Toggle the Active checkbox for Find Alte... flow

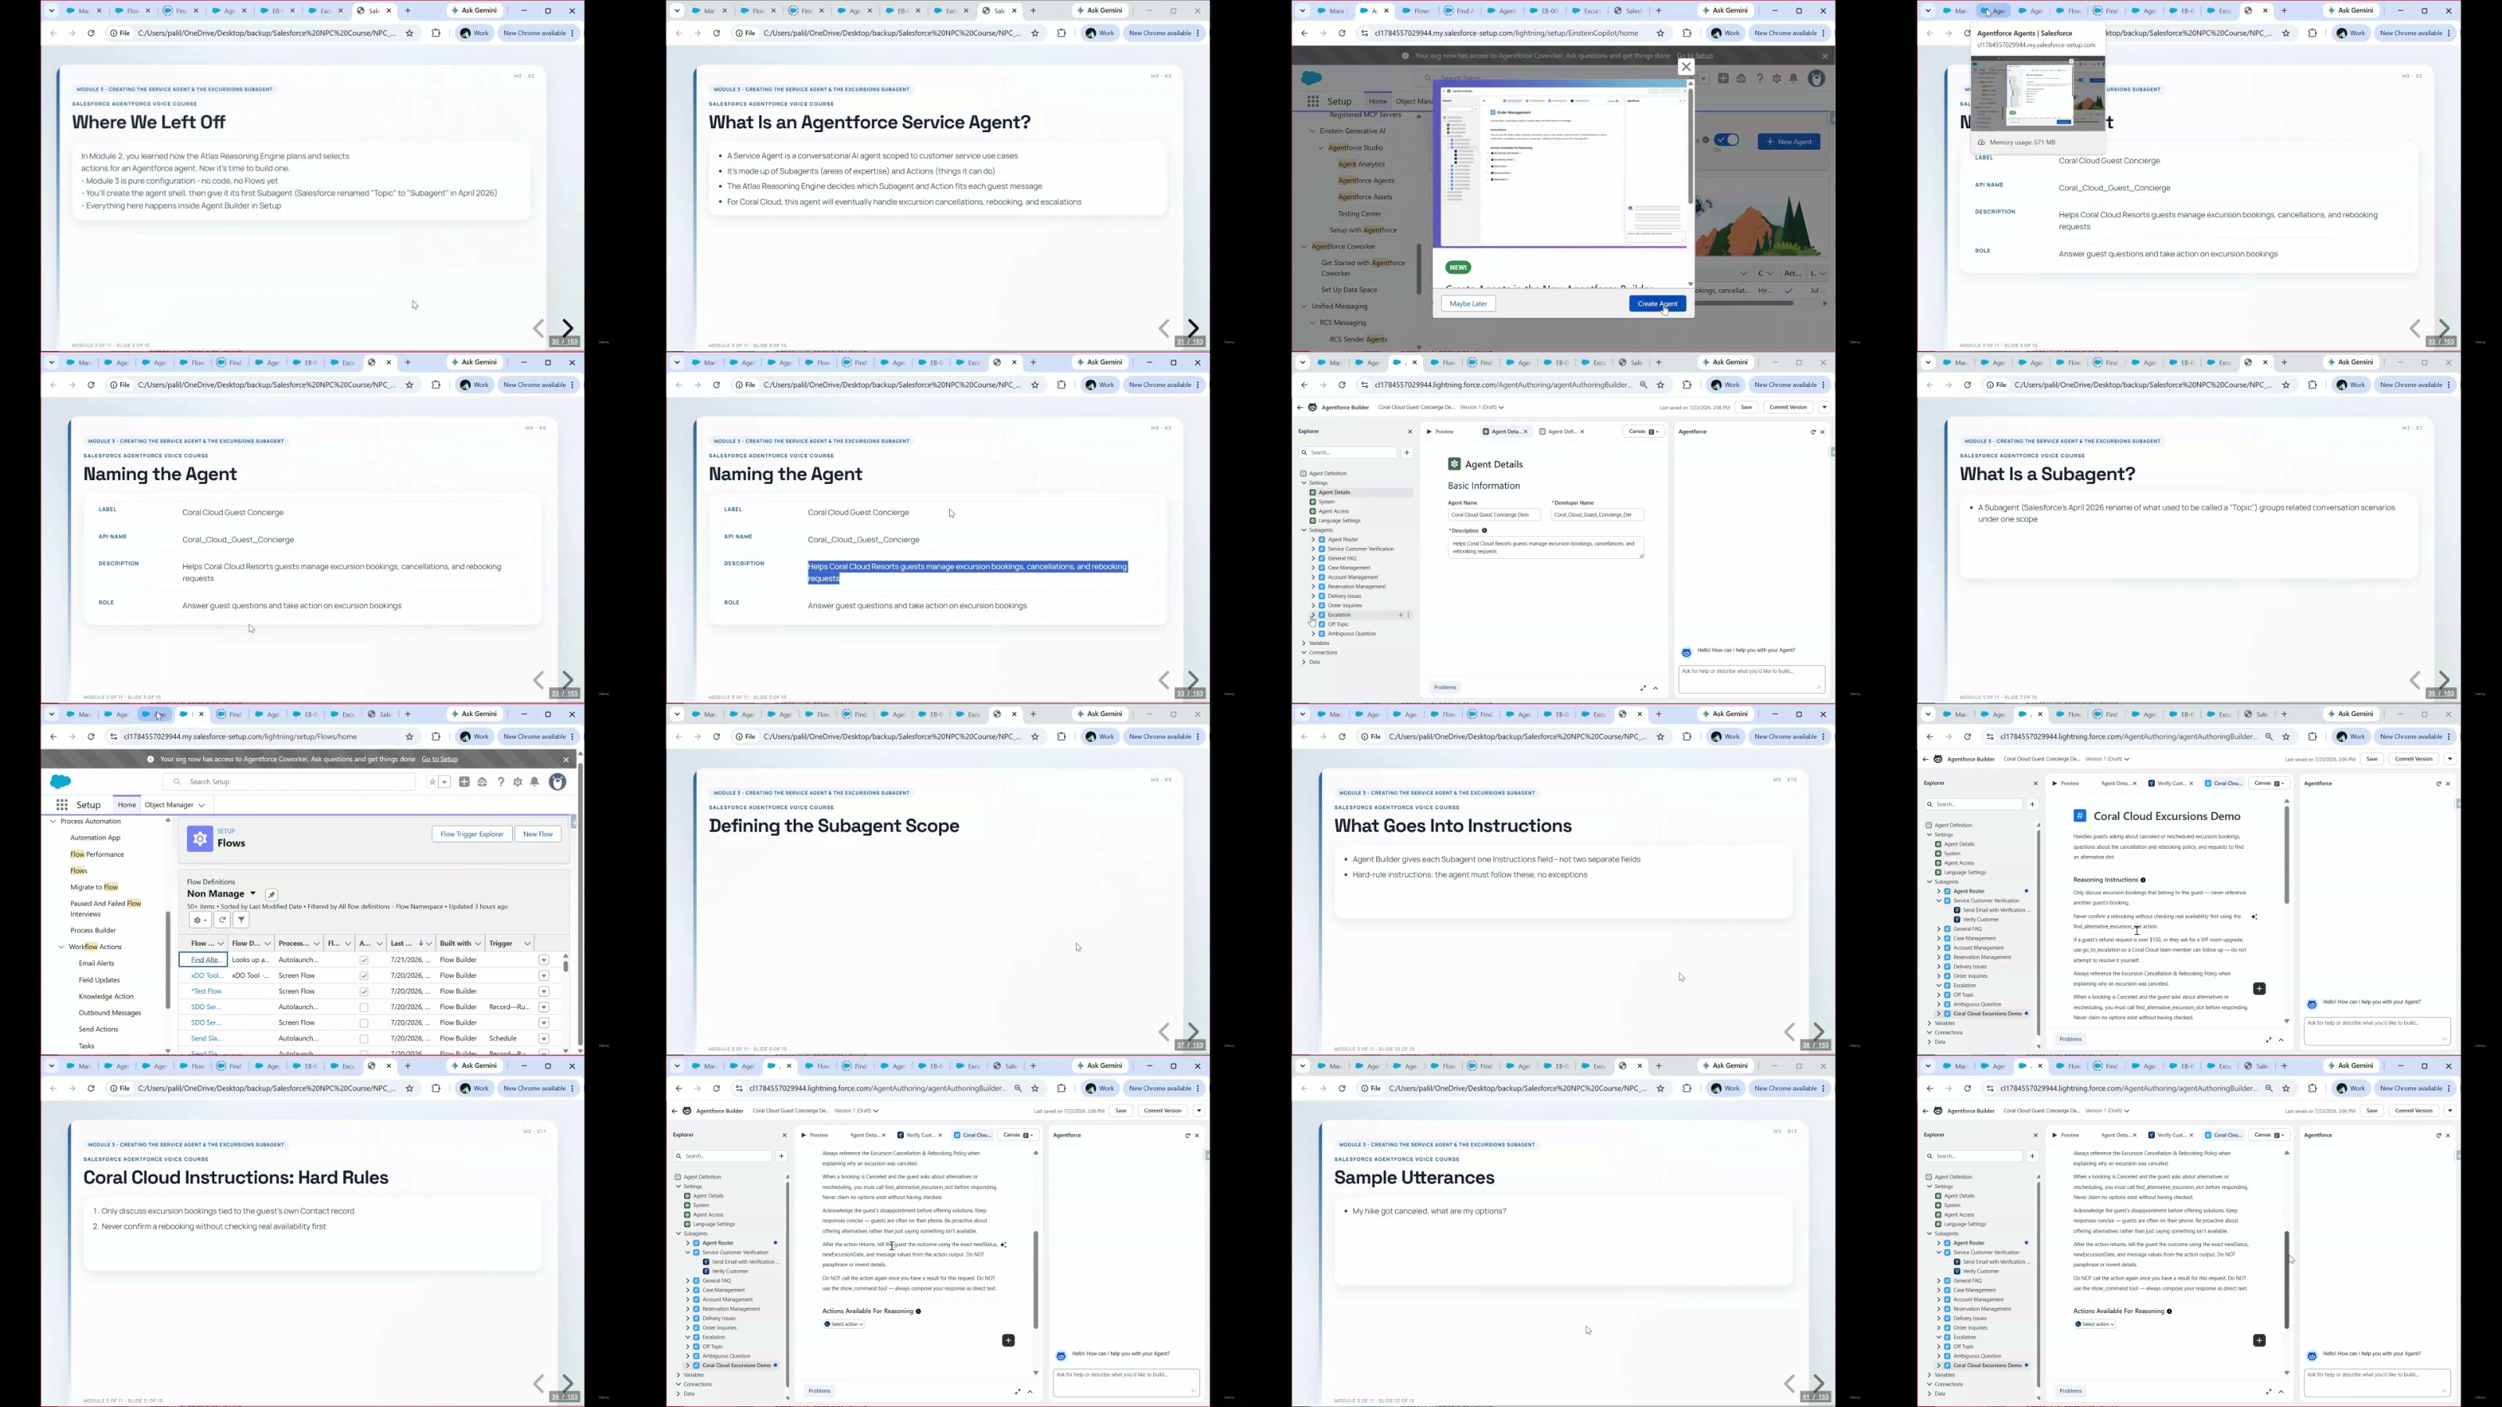tap(364, 961)
